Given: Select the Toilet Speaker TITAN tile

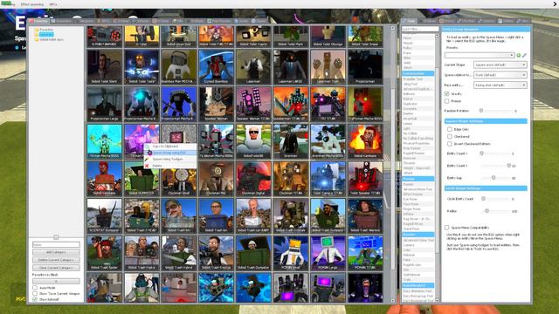Looking at the screenshot, I should point(365,178).
